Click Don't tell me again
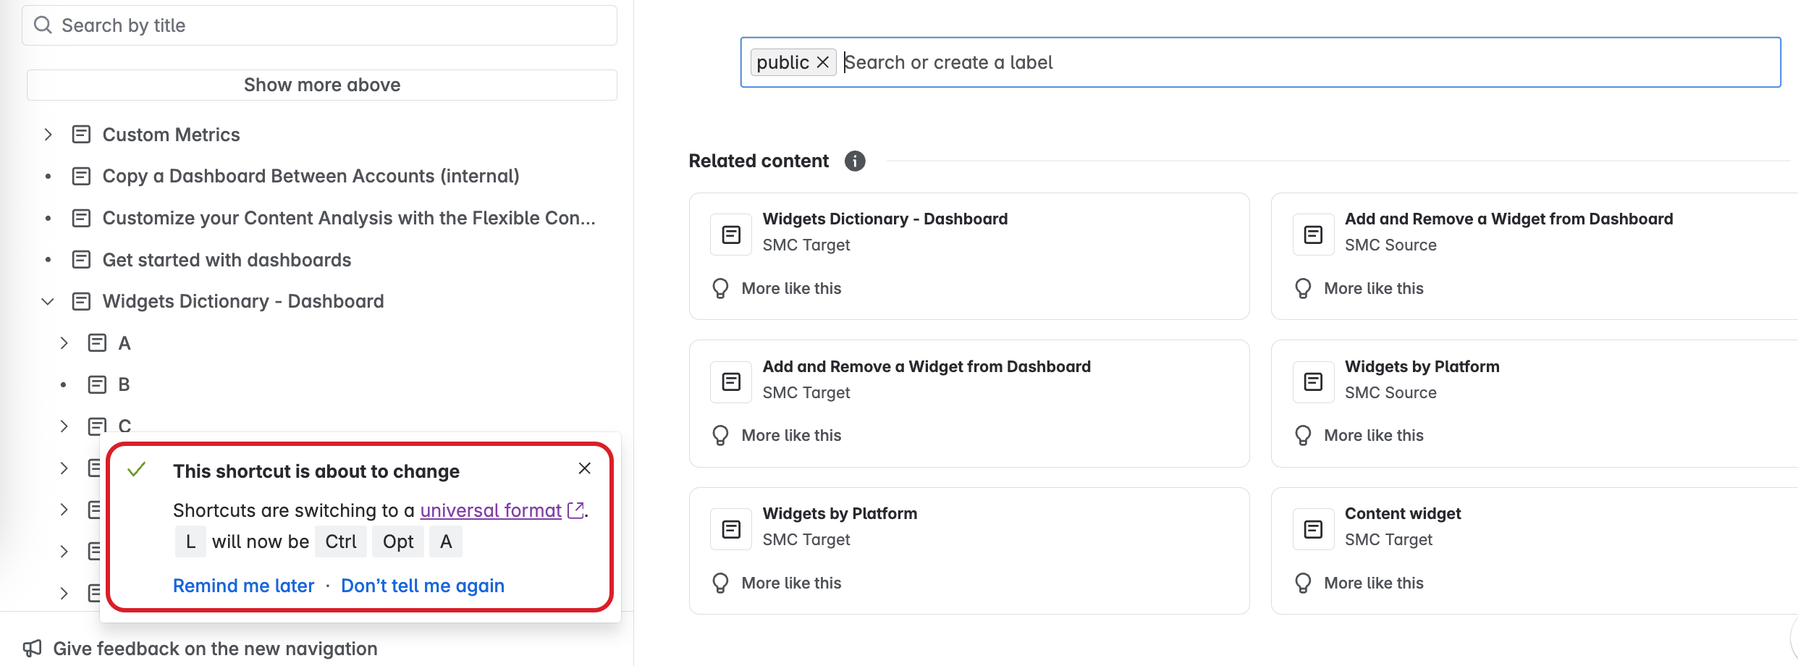1798x666 pixels. (423, 586)
